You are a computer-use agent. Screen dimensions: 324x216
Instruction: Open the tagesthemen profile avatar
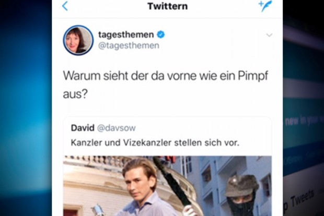pos(78,40)
